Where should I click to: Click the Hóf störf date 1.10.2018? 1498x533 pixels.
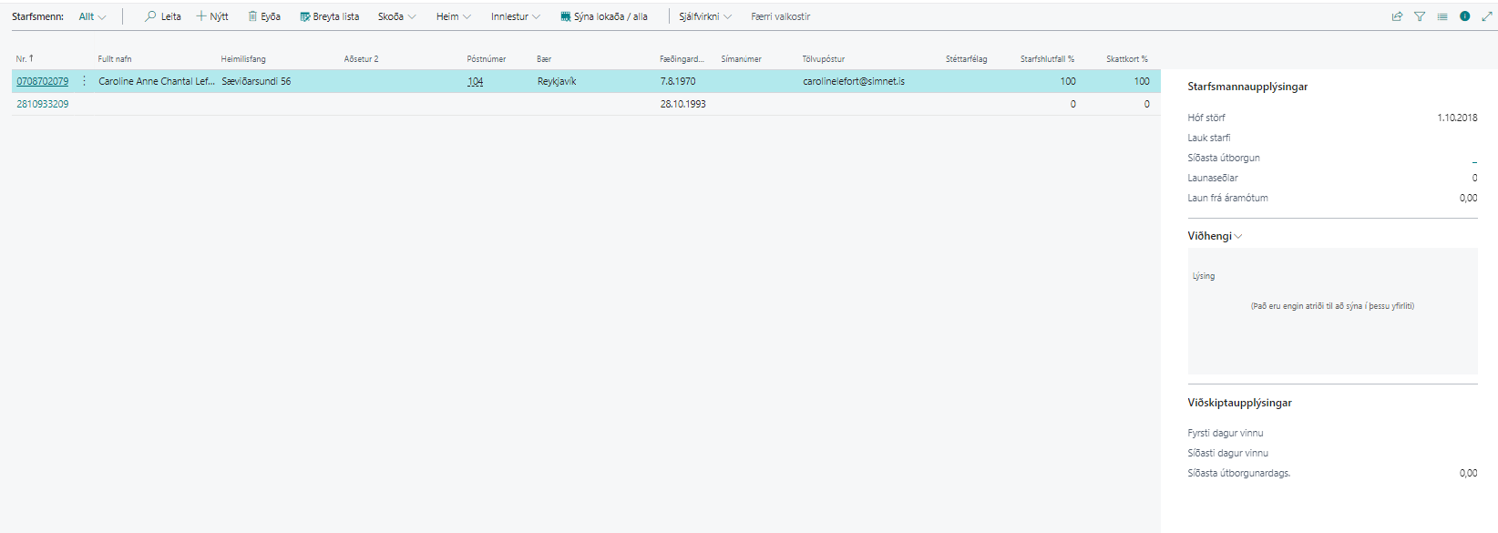click(1457, 118)
